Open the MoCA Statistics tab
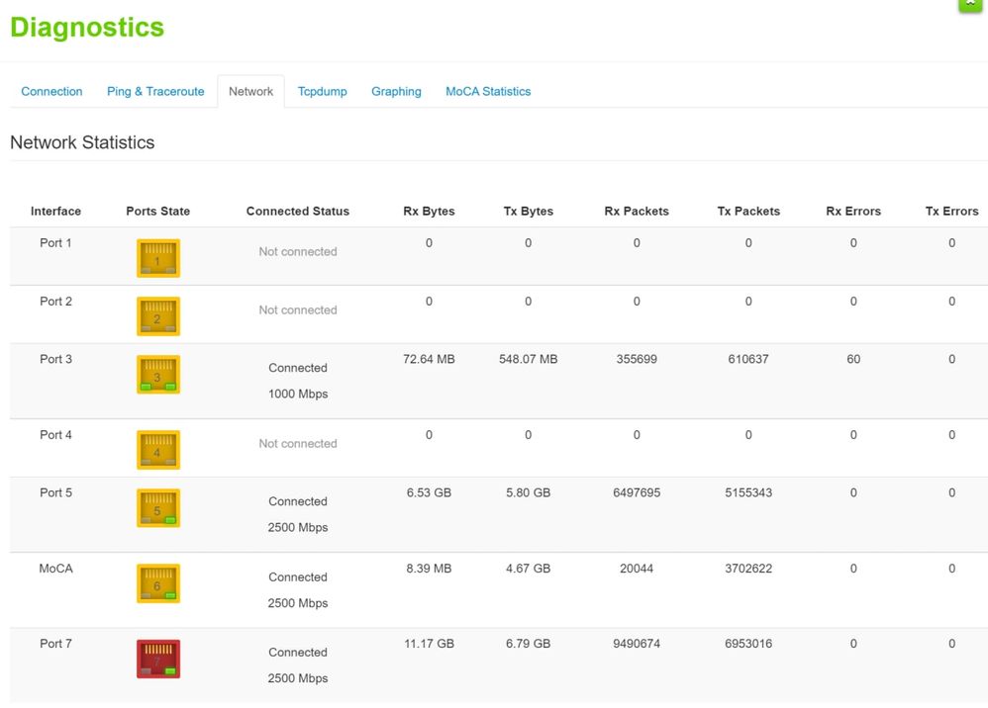The image size is (988, 708). 488,91
